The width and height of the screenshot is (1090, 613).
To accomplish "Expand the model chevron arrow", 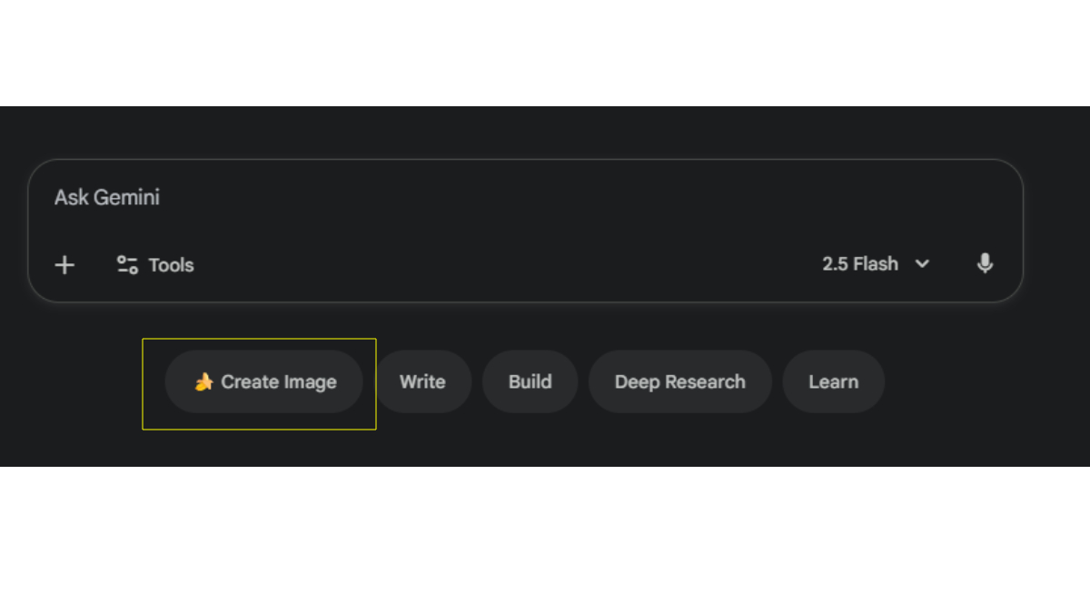I will point(922,264).
